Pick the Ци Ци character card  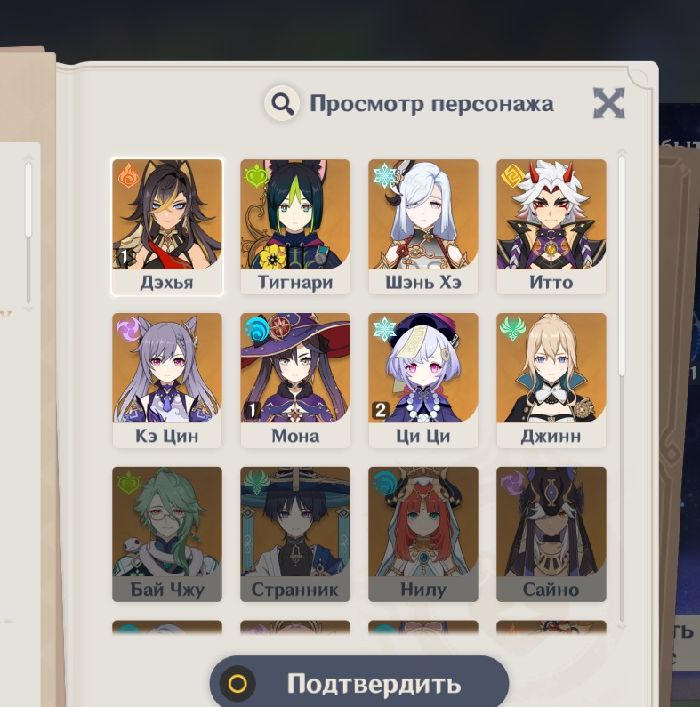[x=423, y=381]
